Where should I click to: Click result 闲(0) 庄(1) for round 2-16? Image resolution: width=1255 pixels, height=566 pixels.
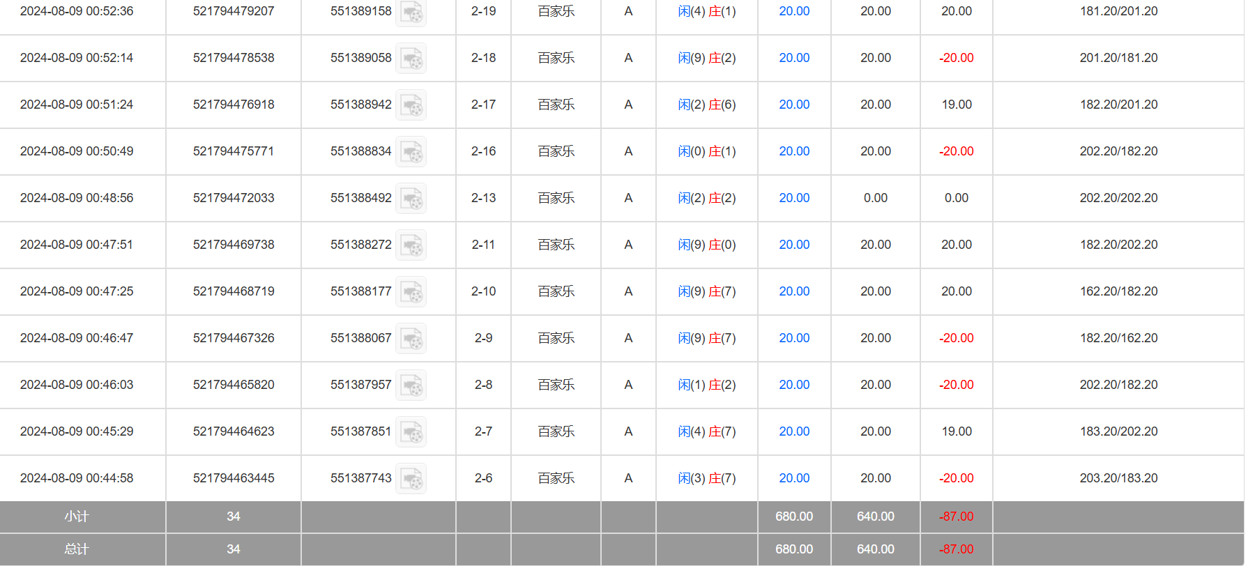(706, 151)
